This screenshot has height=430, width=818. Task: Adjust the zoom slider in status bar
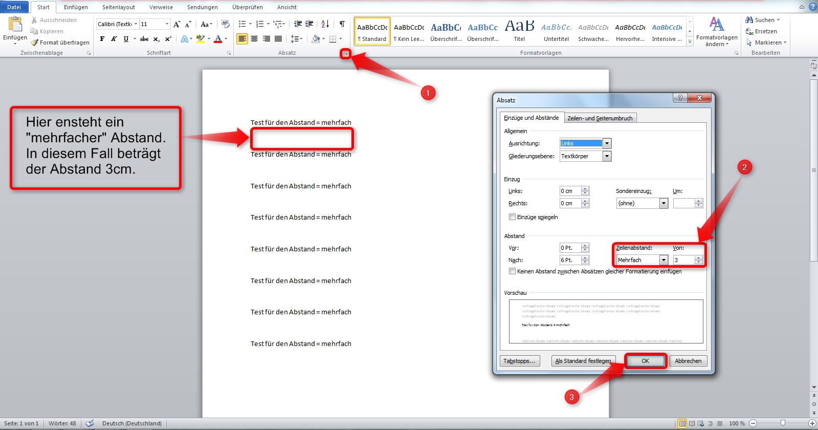783,423
